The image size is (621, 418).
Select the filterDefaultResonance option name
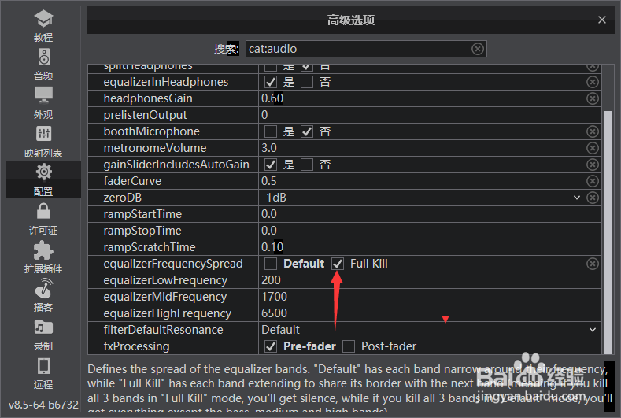point(163,330)
